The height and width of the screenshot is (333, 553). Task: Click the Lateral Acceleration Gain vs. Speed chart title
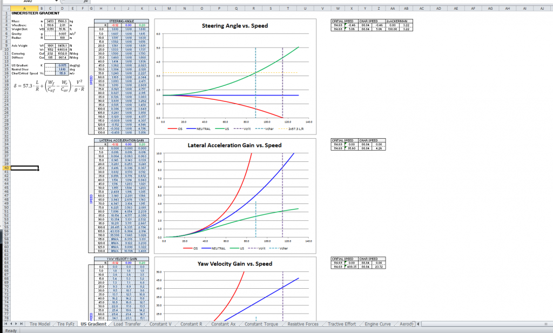point(234,145)
